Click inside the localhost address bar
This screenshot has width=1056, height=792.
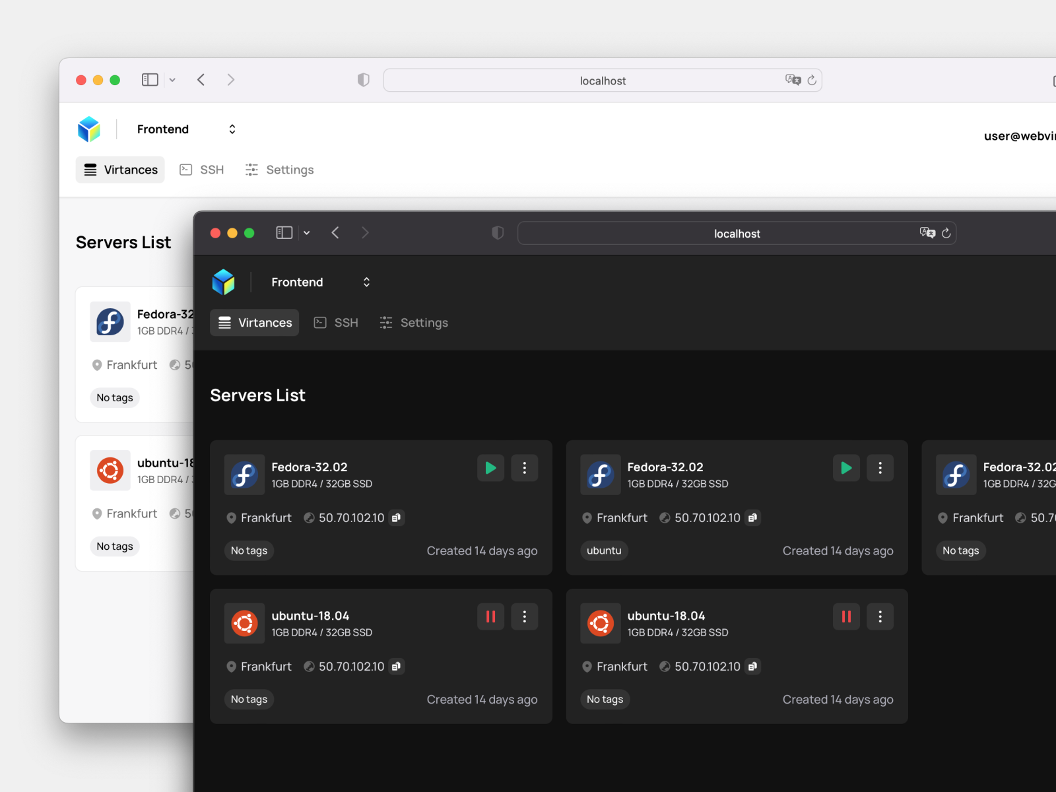point(737,232)
